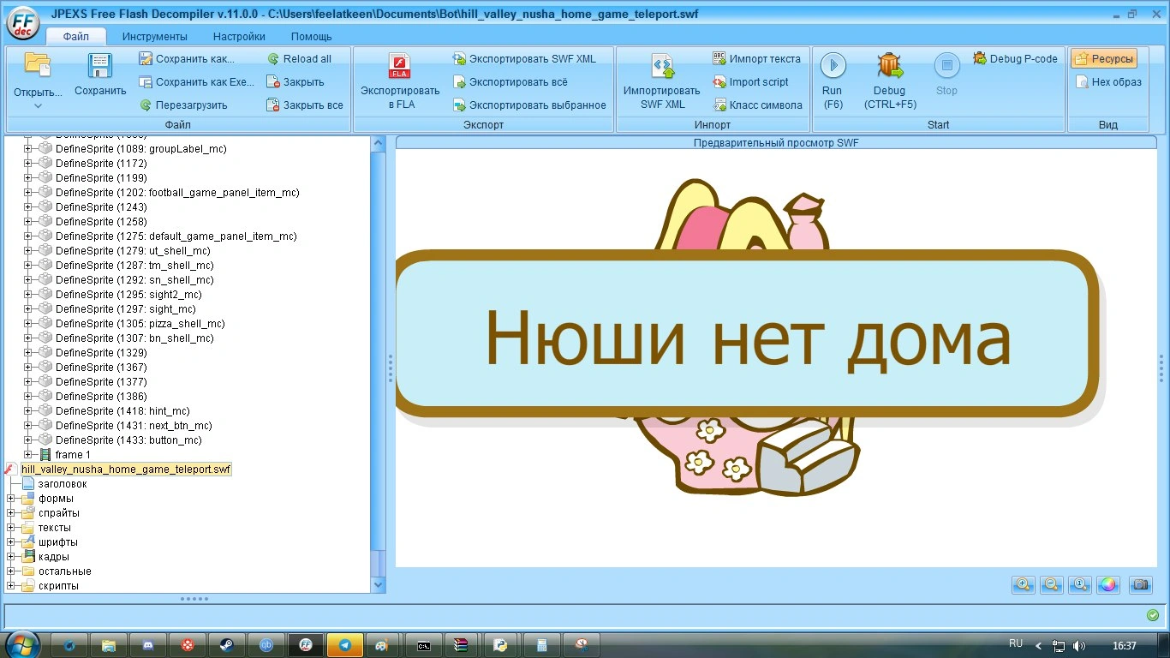This screenshot has height=658, width=1170.
Task: Export to FLA using the Экспортировать в FLA icon
Action: tap(400, 66)
